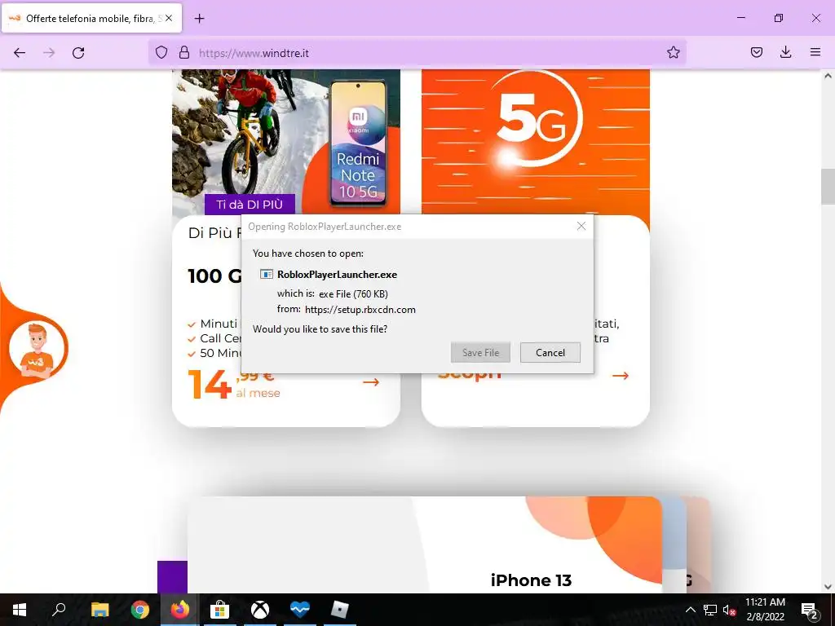835x626 pixels.
Task: Reload the windtre.it page
Action: coord(78,53)
